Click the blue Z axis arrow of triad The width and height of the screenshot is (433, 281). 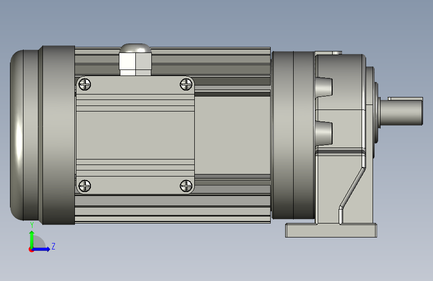pyautogui.click(x=41, y=249)
